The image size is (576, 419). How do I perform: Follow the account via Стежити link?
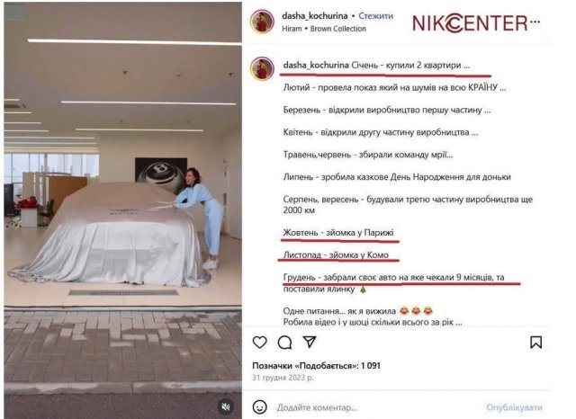pos(376,16)
